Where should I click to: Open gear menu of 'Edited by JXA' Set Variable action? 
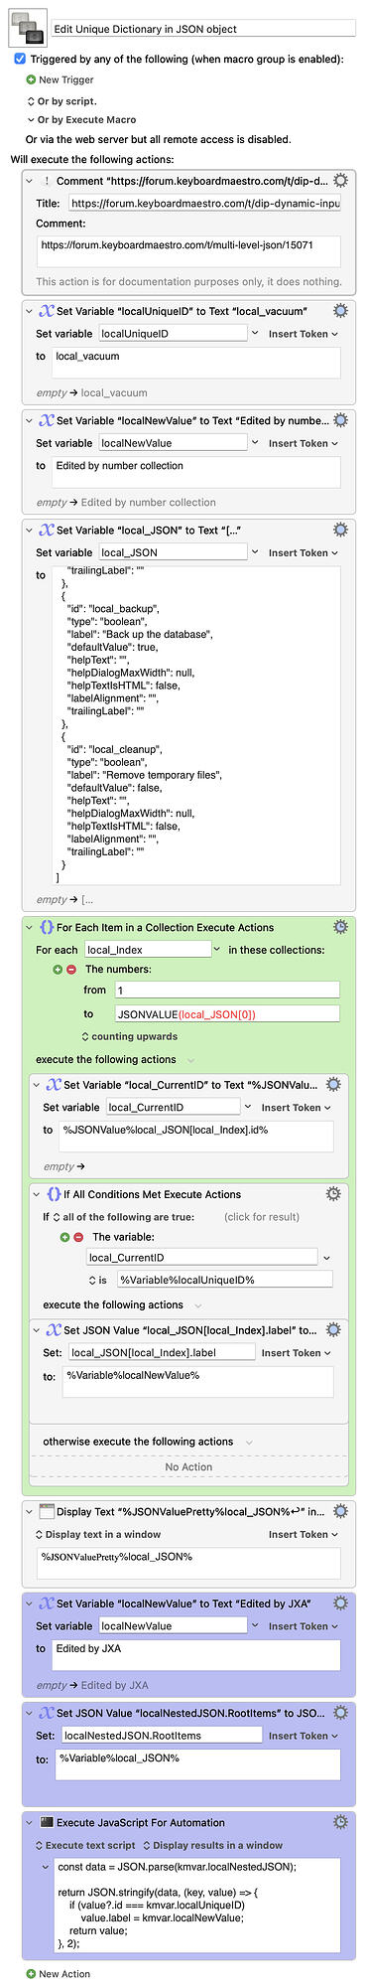[x=340, y=1603]
